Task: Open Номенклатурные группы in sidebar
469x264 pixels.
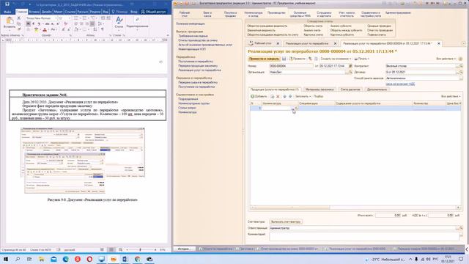Action: 193,103
